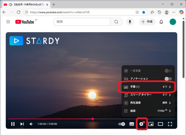Click the red progress bar scrubber dot
The width and height of the screenshot is (186, 135).
(93, 119)
